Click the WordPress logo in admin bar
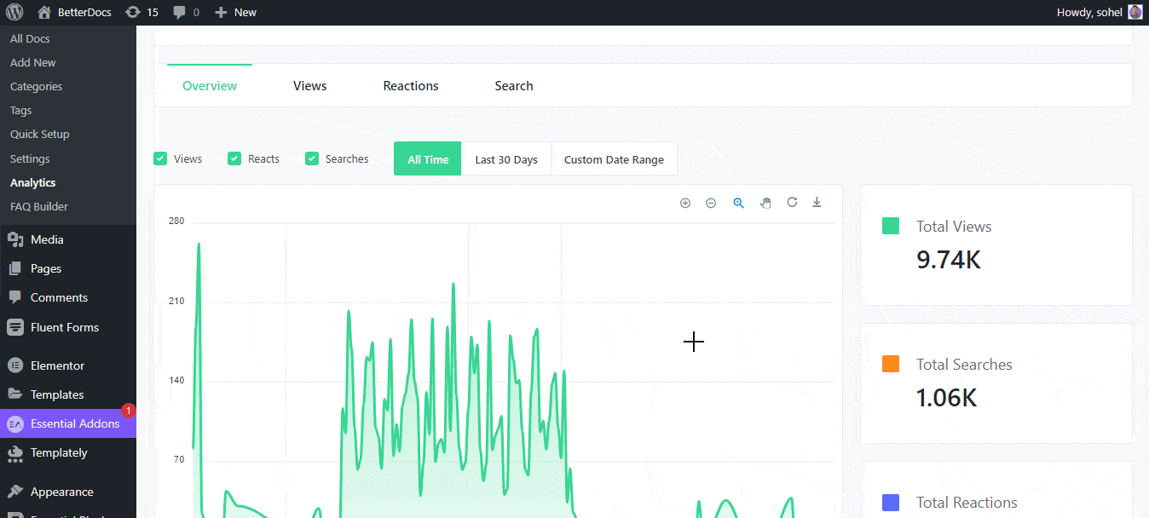The width and height of the screenshot is (1149, 518). point(14,12)
